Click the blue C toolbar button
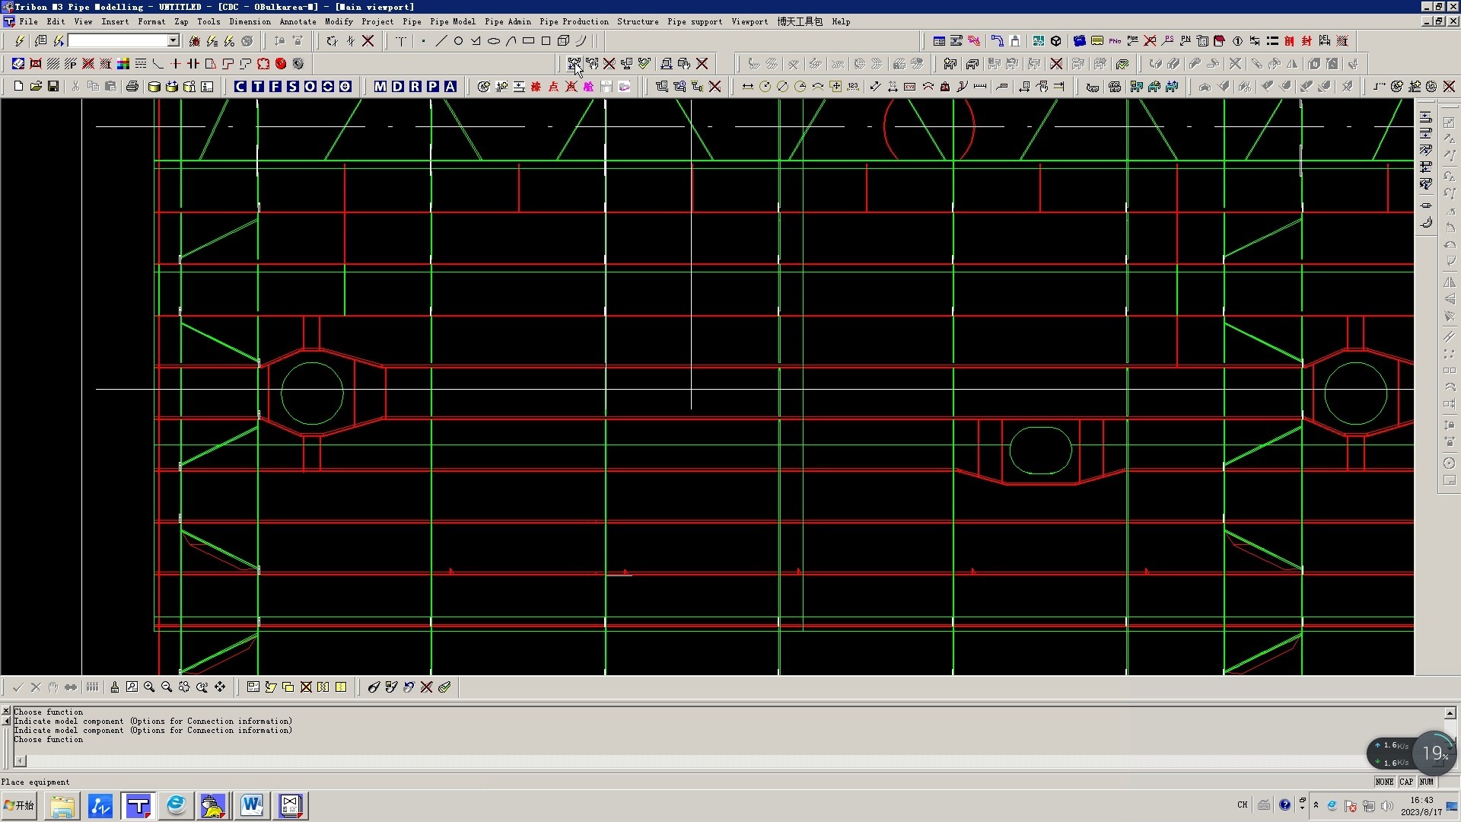Image resolution: width=1461 pixels, height=822 pixels. [240, 87]
